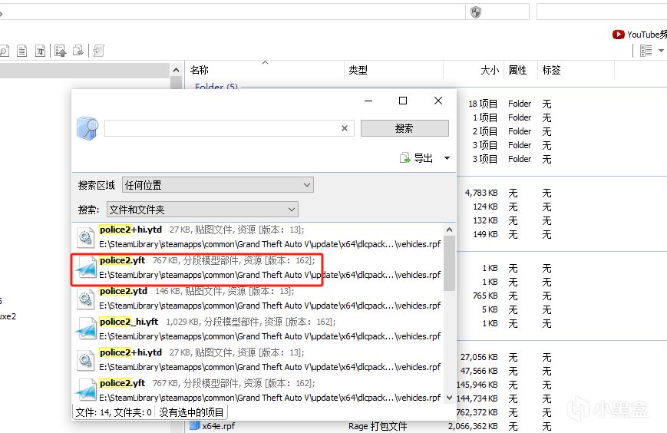Screen dimensions: 667x433
Task: Click the export files arrow toolbar icon
Action: [x=78, y=51]
